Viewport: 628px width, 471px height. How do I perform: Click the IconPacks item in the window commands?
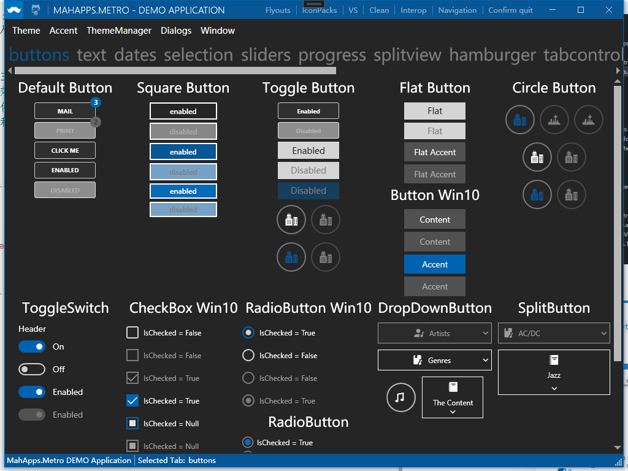[319, 10]
